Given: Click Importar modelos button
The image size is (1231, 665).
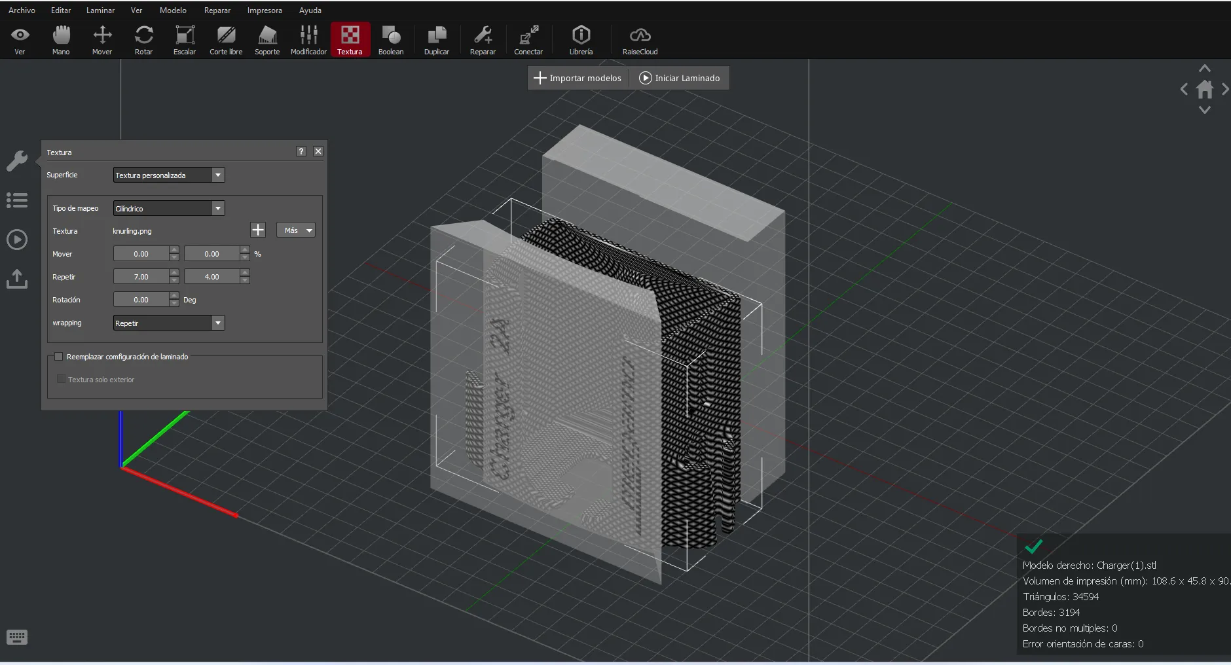Looking at the screenshot, I should [x=578, y=78].
